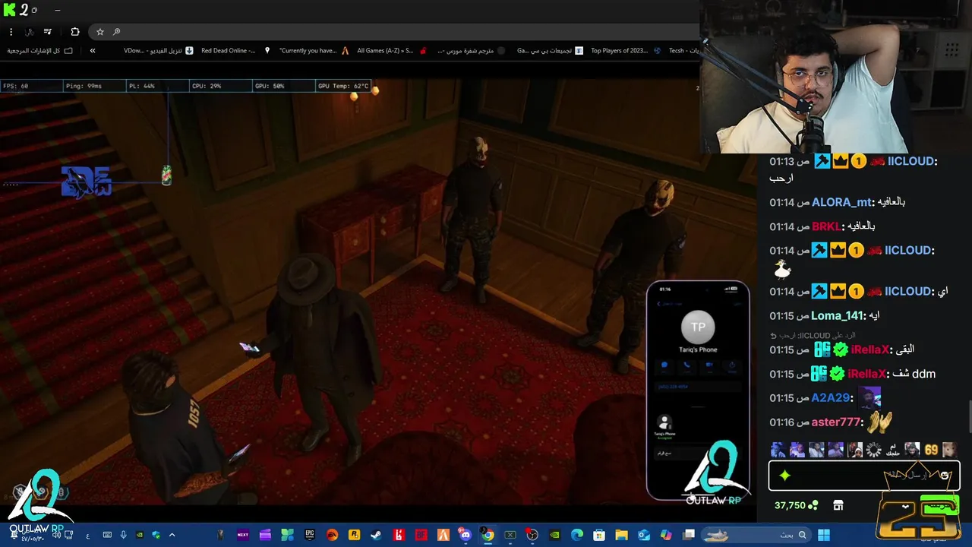972x547 pixels.
Task: Open Microsoft Store from the taskbar
Action: pos(598,535)
